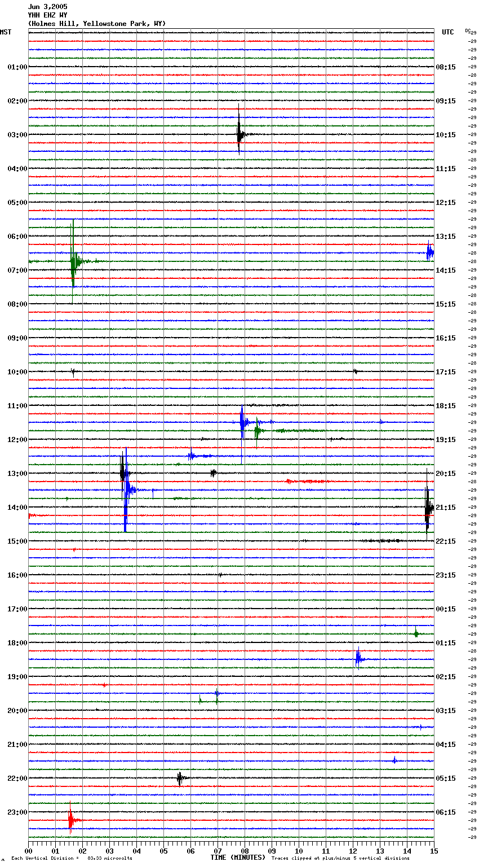
Task: Click the blue burst at the right end near 13:15 UTC
Action: click(429, 252)
